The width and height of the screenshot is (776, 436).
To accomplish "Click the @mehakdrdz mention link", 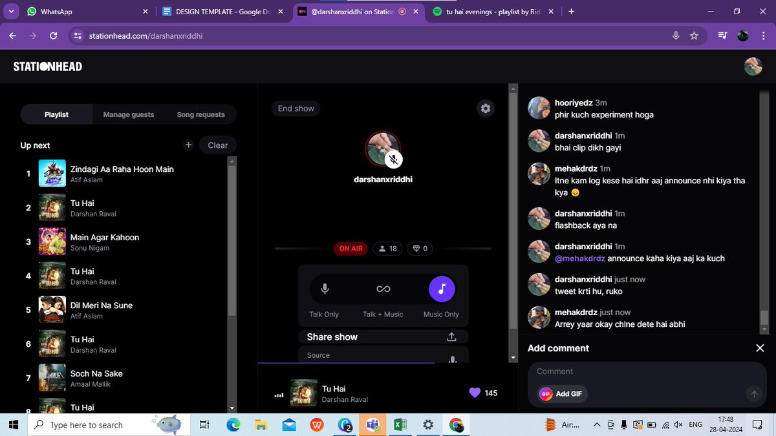I will coord(581,258).
